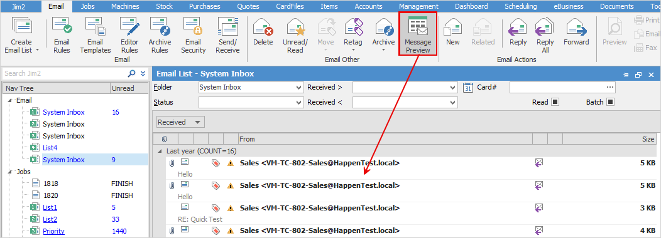Create a New email
This screenshot has height=238, width=661.
(453, 32)
